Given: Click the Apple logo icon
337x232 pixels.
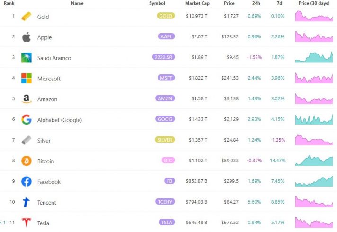Looking at the screenshot, I should [x=27, y=37].
